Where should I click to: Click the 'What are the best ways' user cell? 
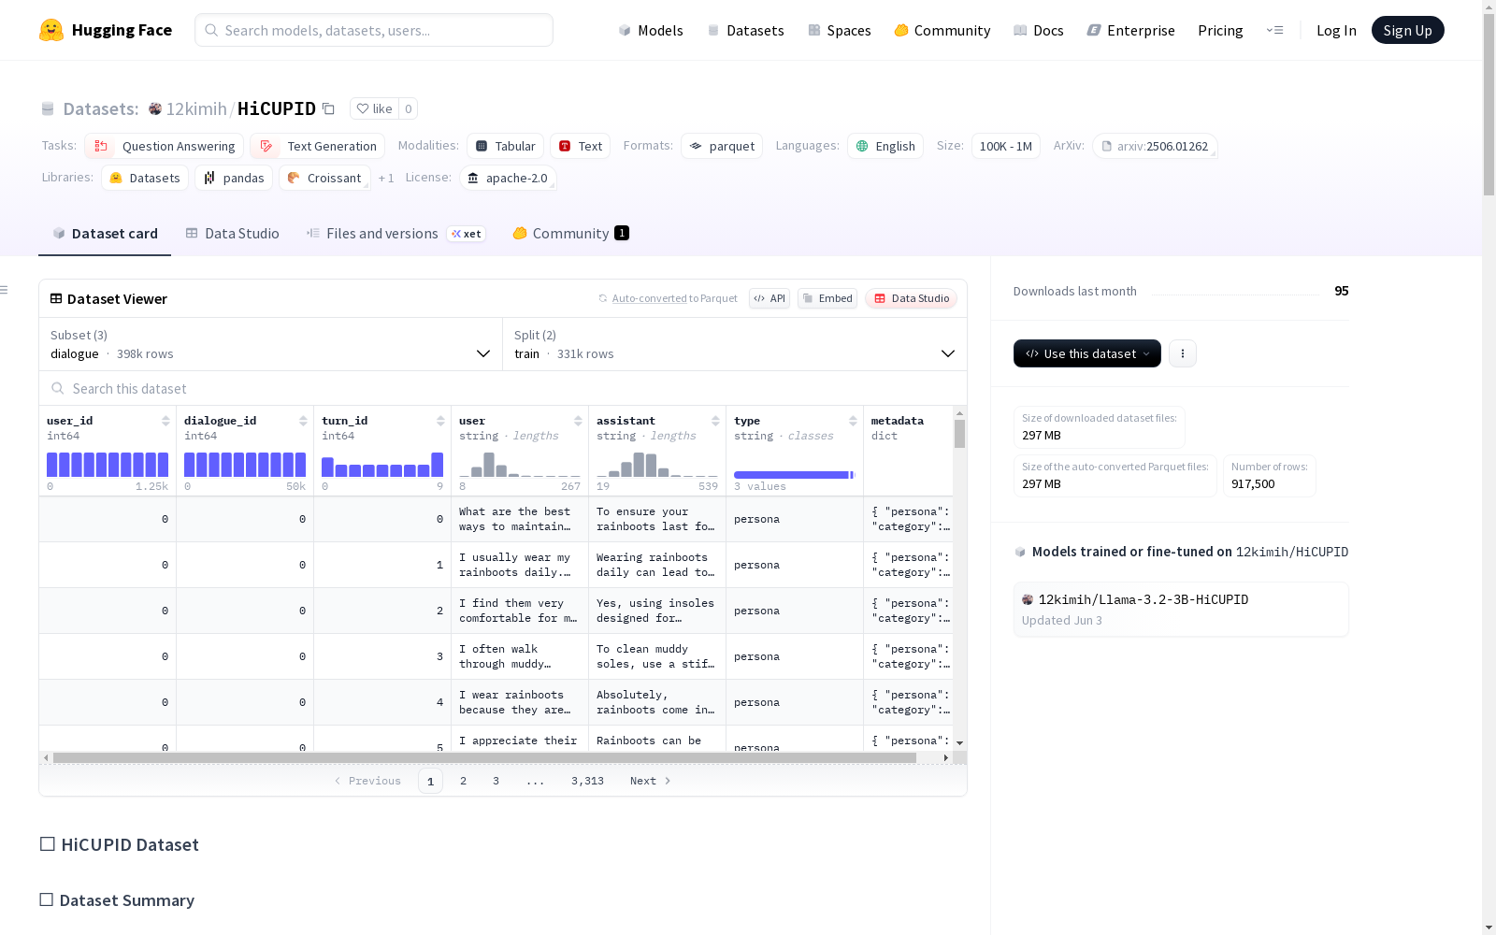tap(520, 519)
